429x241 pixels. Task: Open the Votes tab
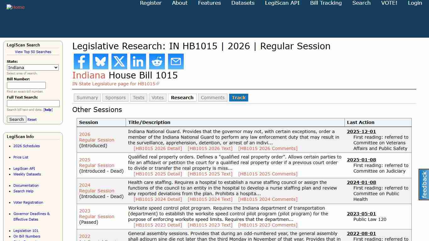click(157, 98)
